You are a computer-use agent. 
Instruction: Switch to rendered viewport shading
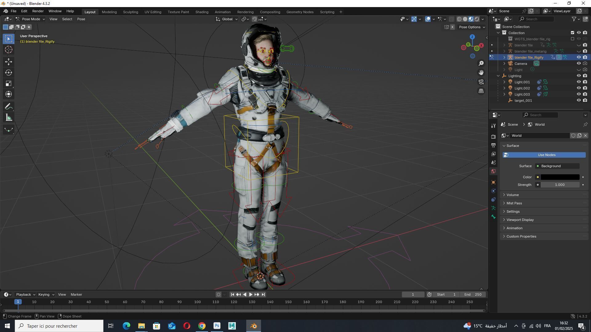(x=477, y=19)
